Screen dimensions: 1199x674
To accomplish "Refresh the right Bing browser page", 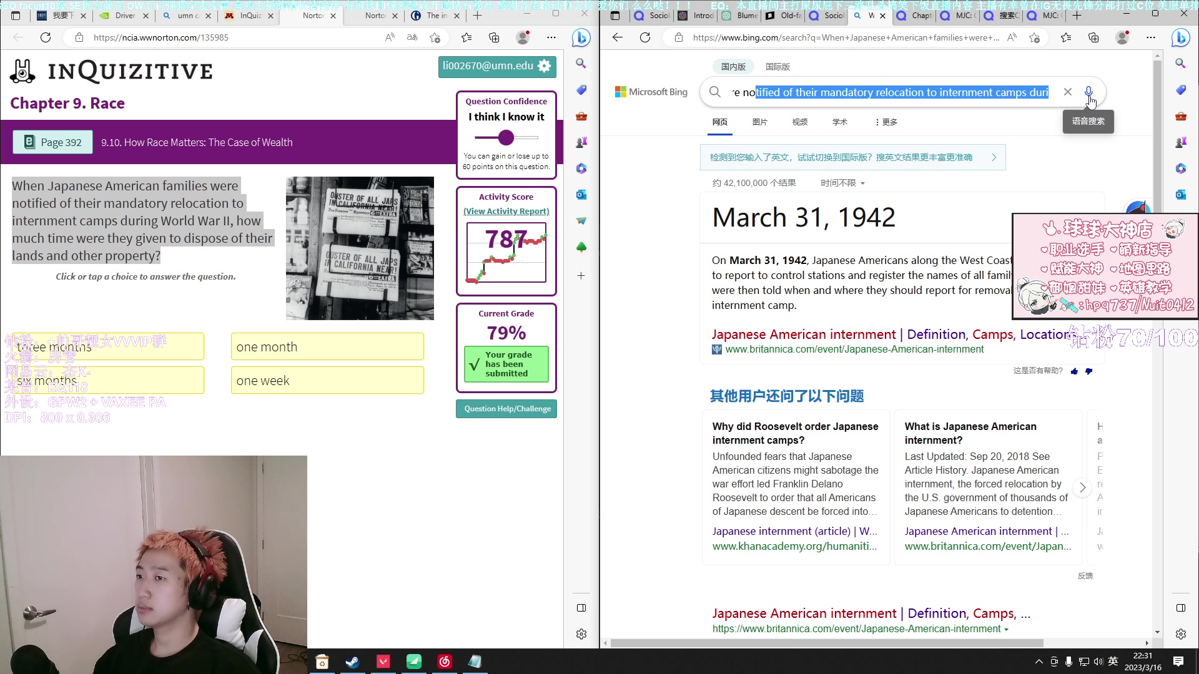I will point(645,37).
